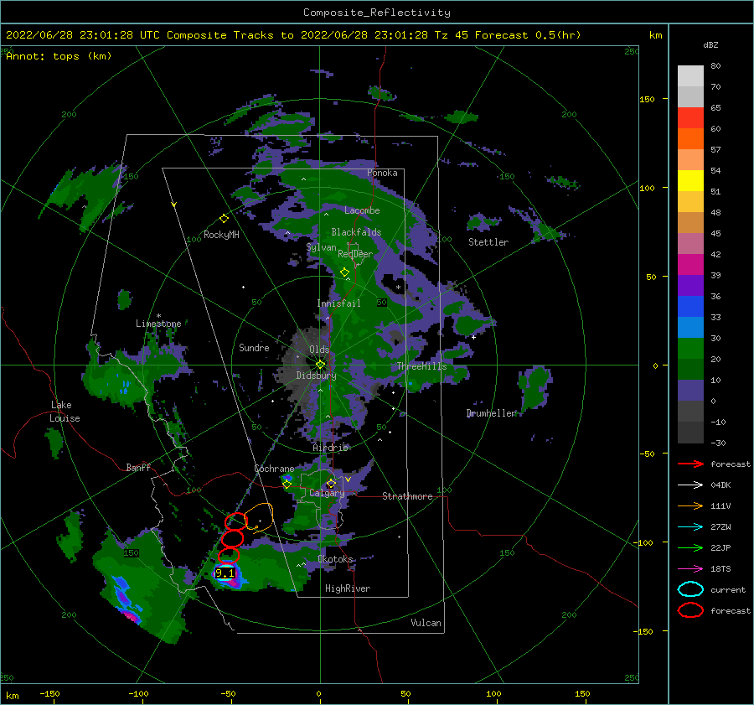Click the Drumheller city label

492,413
